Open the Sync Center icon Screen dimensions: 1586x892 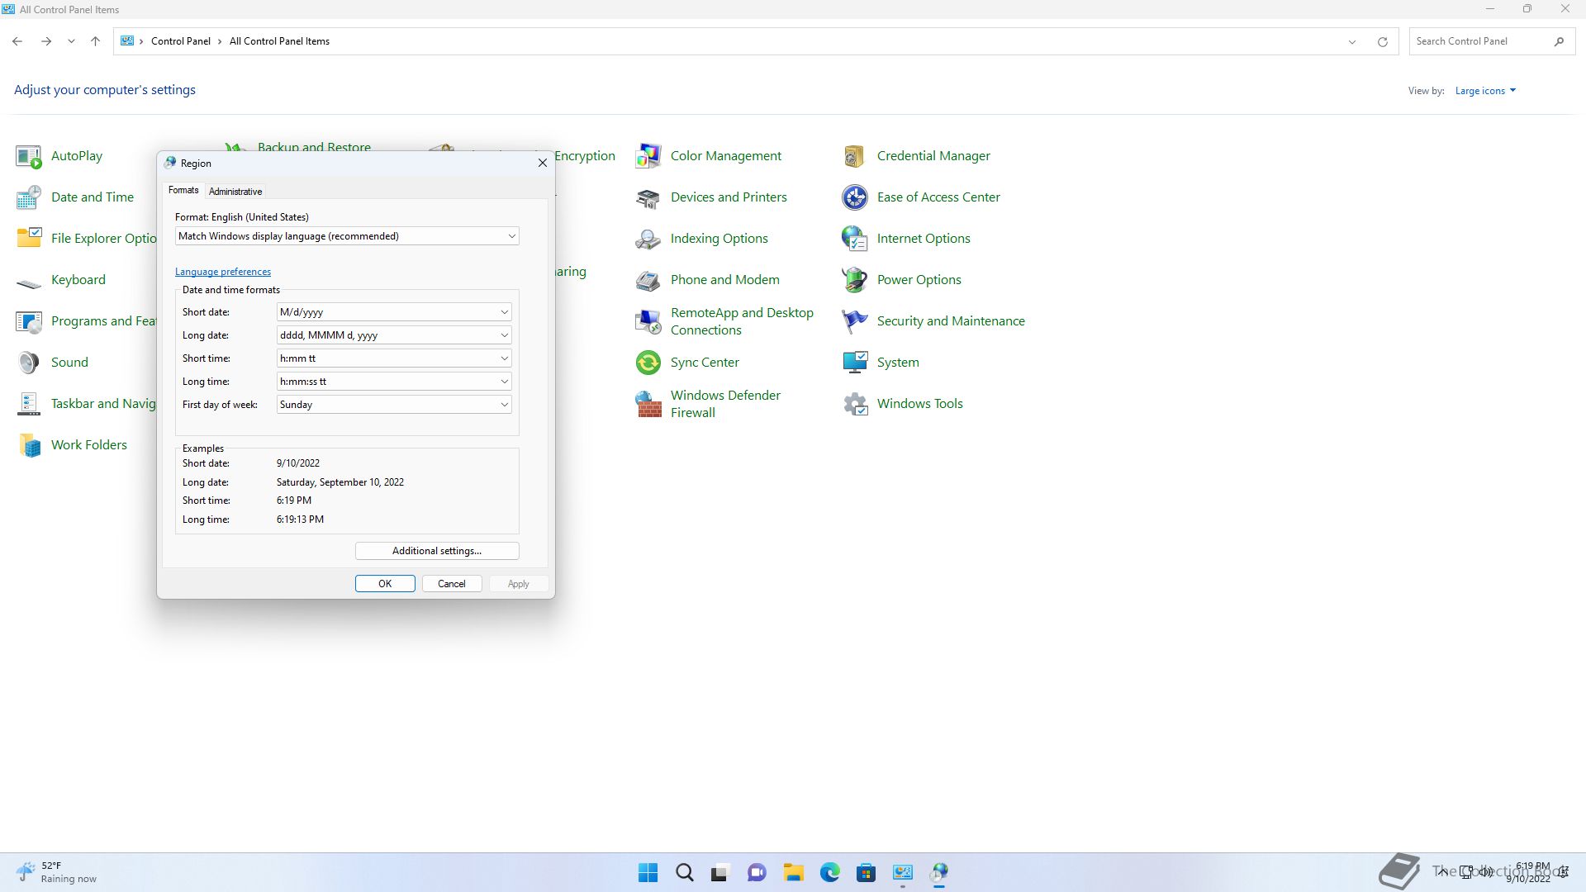(648, 363)
